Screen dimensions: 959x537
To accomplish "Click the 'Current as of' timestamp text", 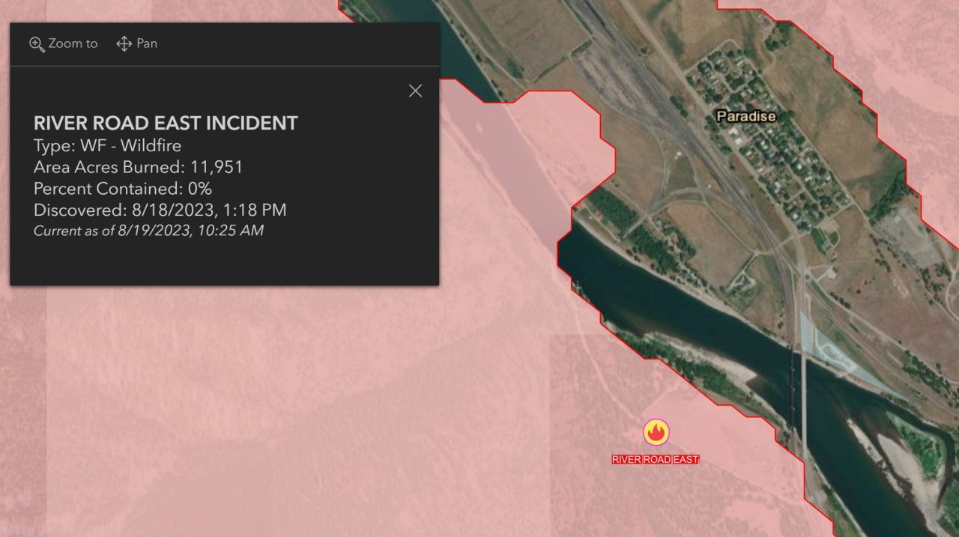I will click(x=148, y=231).
